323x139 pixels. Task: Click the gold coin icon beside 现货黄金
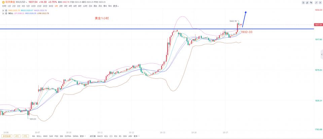tap(3, 2)
